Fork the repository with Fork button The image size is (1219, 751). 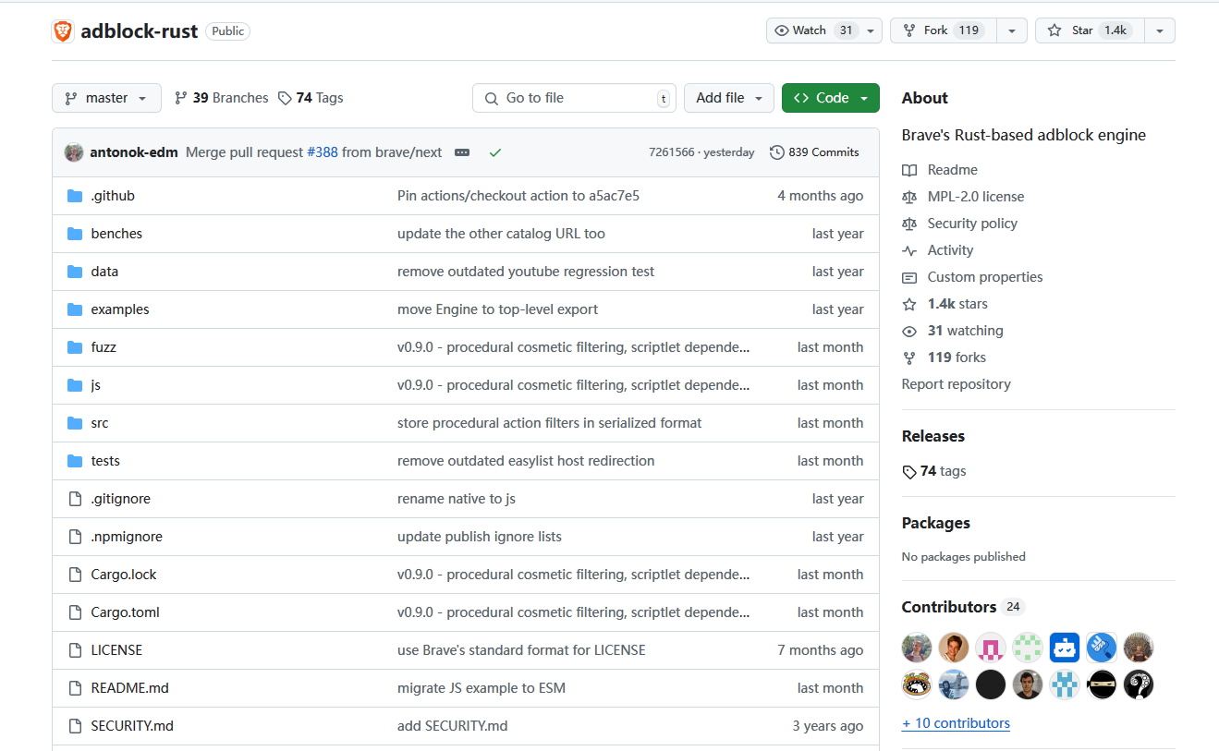click(944, 30)
